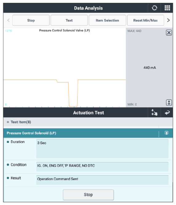Reset Min/Max values
This screenshot has height=205, width=176.
(x=145, y=20)
